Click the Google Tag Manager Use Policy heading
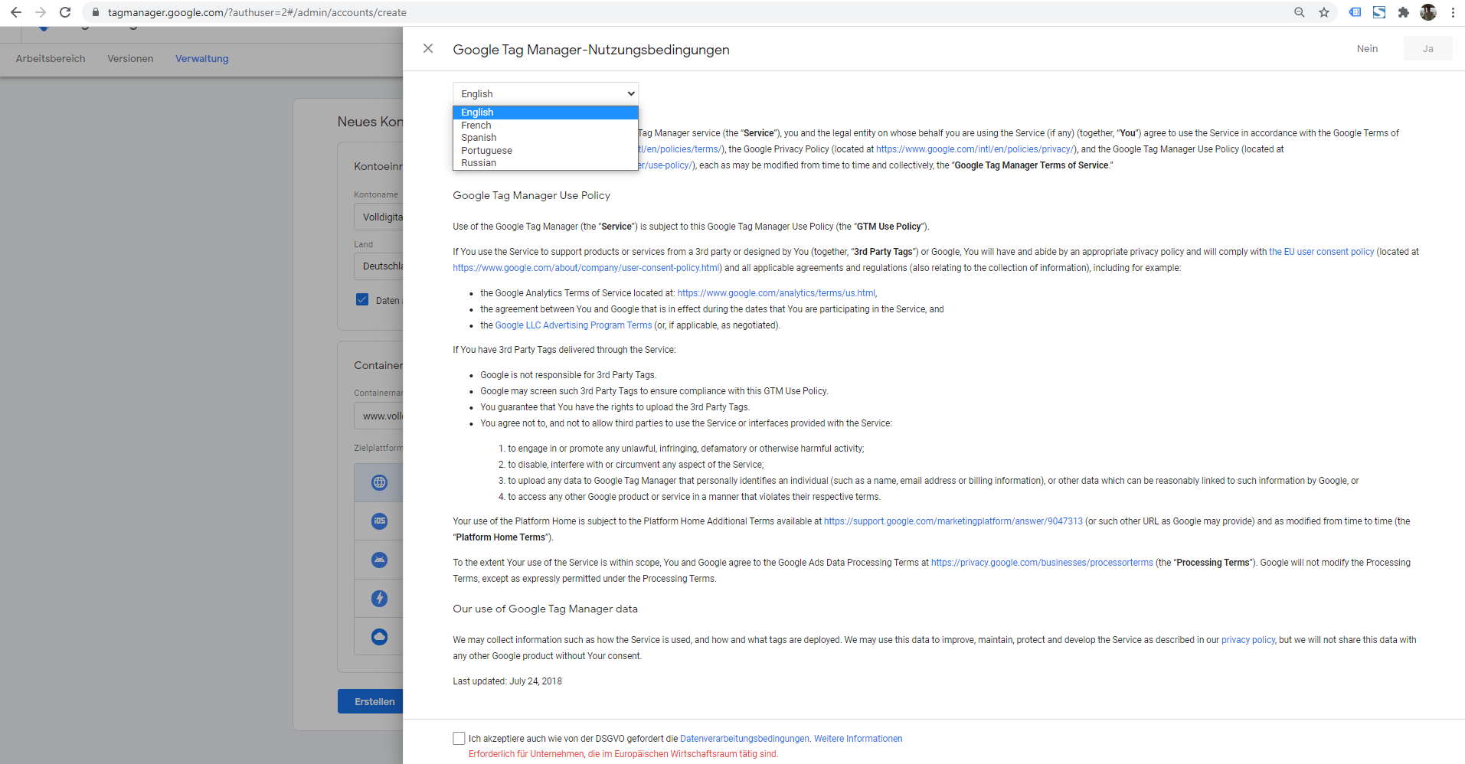1465x764 pixels. click(531, 195)
